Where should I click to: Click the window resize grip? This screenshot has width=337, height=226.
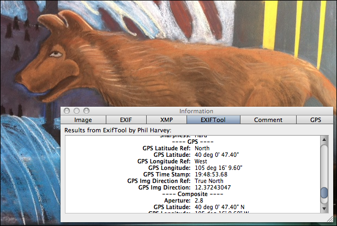330,219
